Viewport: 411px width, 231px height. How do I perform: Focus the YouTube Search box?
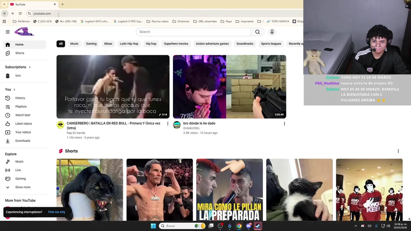coord(193,32)
